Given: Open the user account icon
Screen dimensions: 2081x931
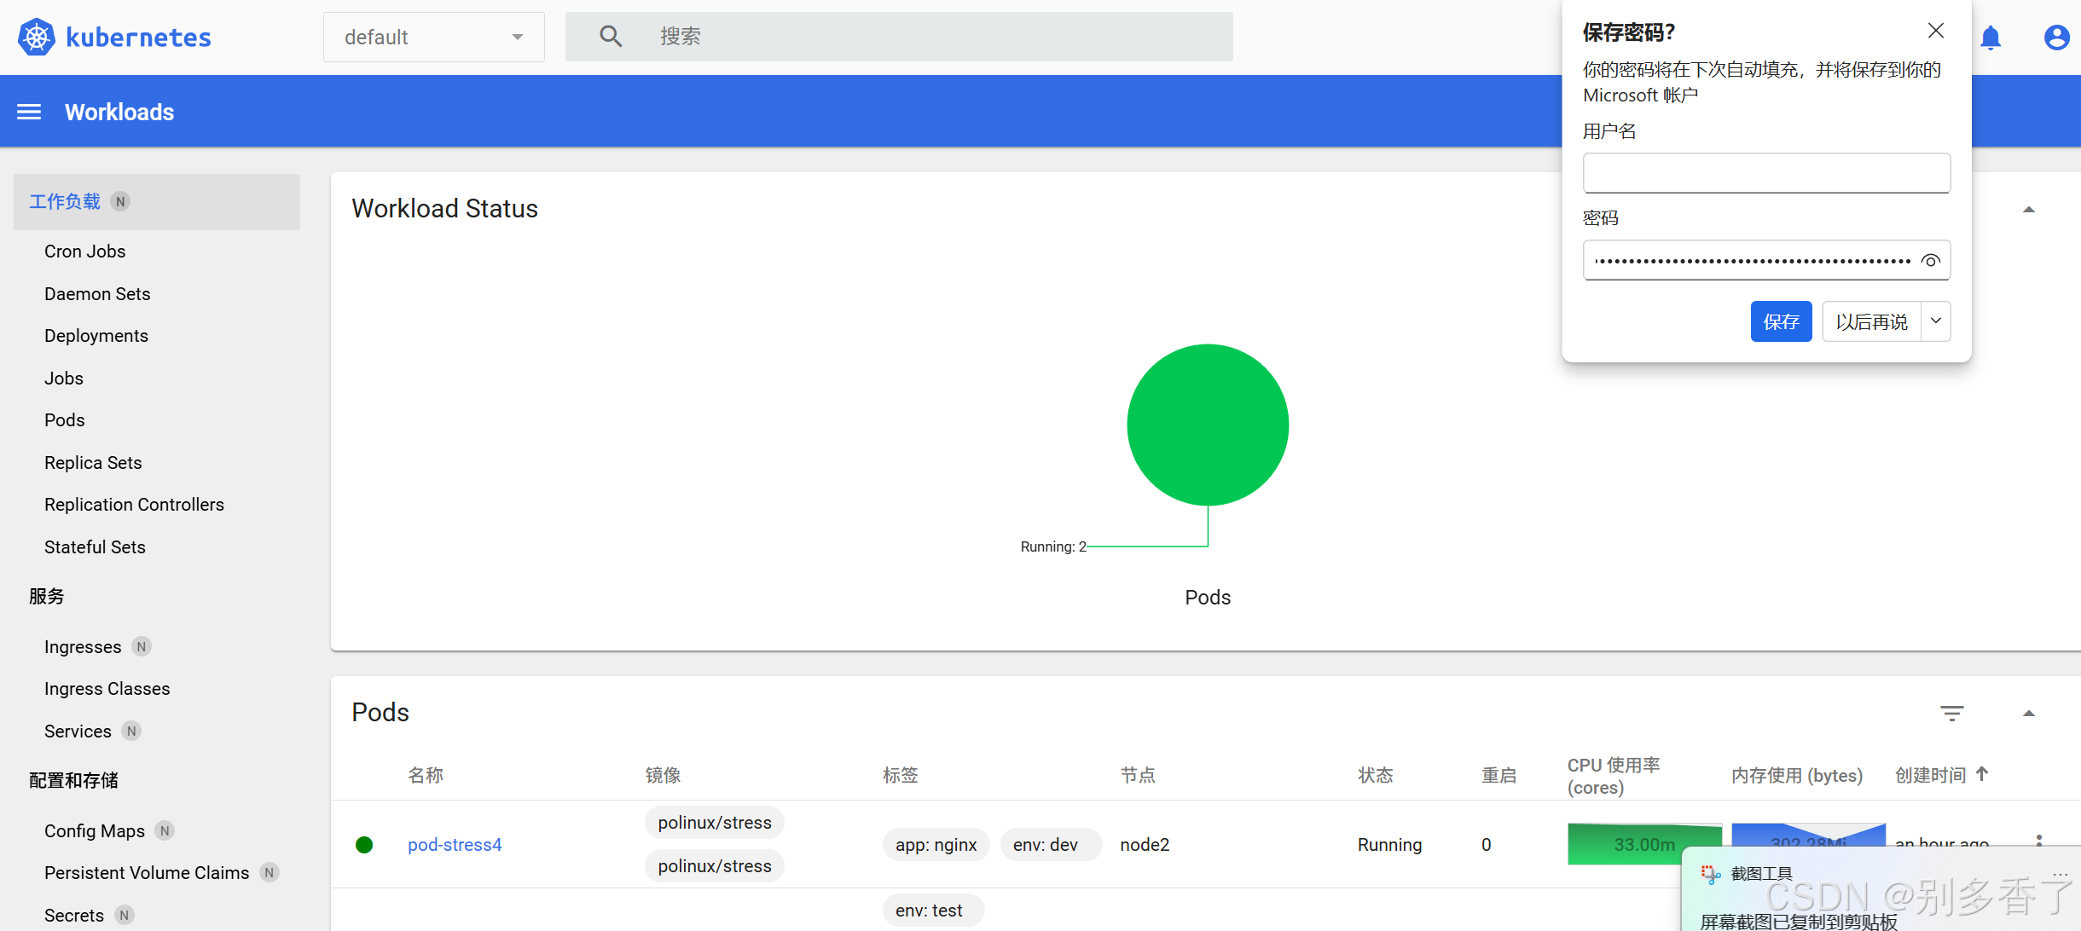Looking at the screenshot, I should pos(2056,38).
